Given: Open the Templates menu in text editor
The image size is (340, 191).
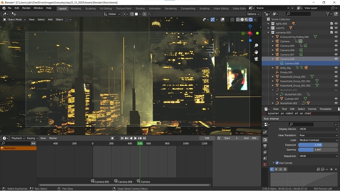Looking at the screenshot, I should click(325, 109).
